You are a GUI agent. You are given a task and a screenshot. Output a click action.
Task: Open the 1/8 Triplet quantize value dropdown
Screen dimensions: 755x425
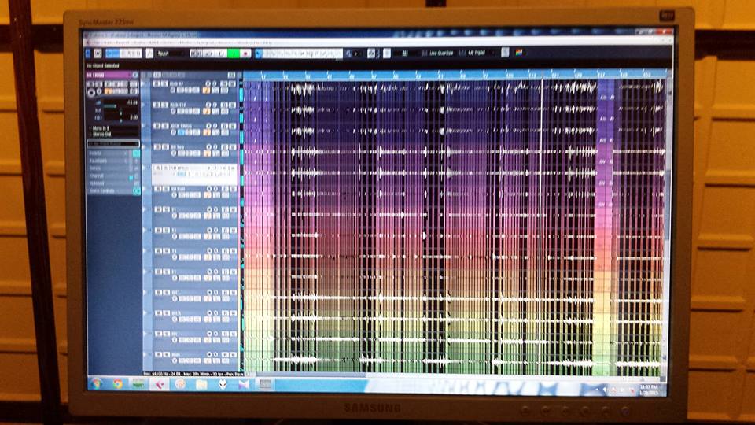pos(479,53)
